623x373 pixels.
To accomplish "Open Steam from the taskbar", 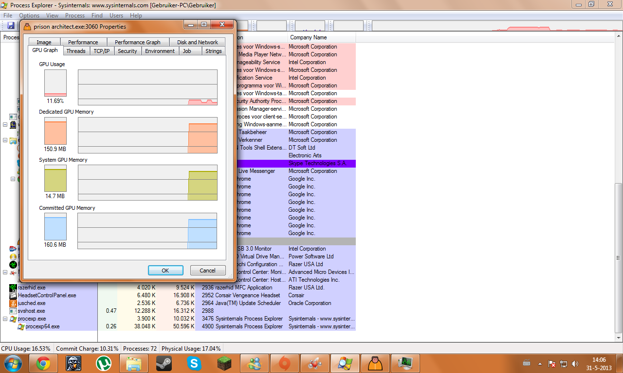I will point(164,363).
